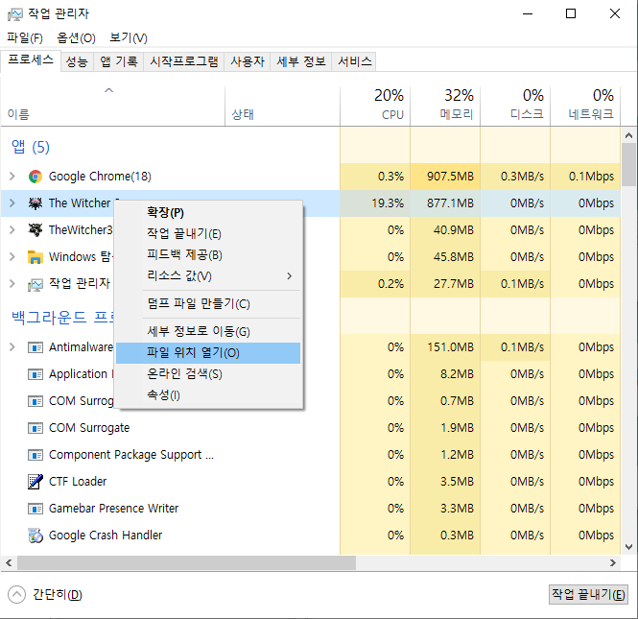The height and width of the screenshot is (619, 638).
Task: Click the Google Chrome process icon
Action: [35, 177]
